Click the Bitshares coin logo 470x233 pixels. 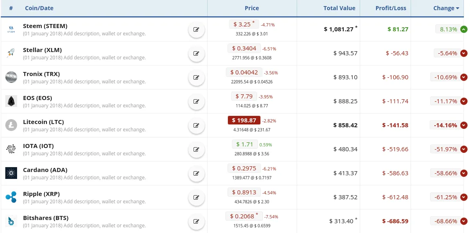click(x=11, y=221)
